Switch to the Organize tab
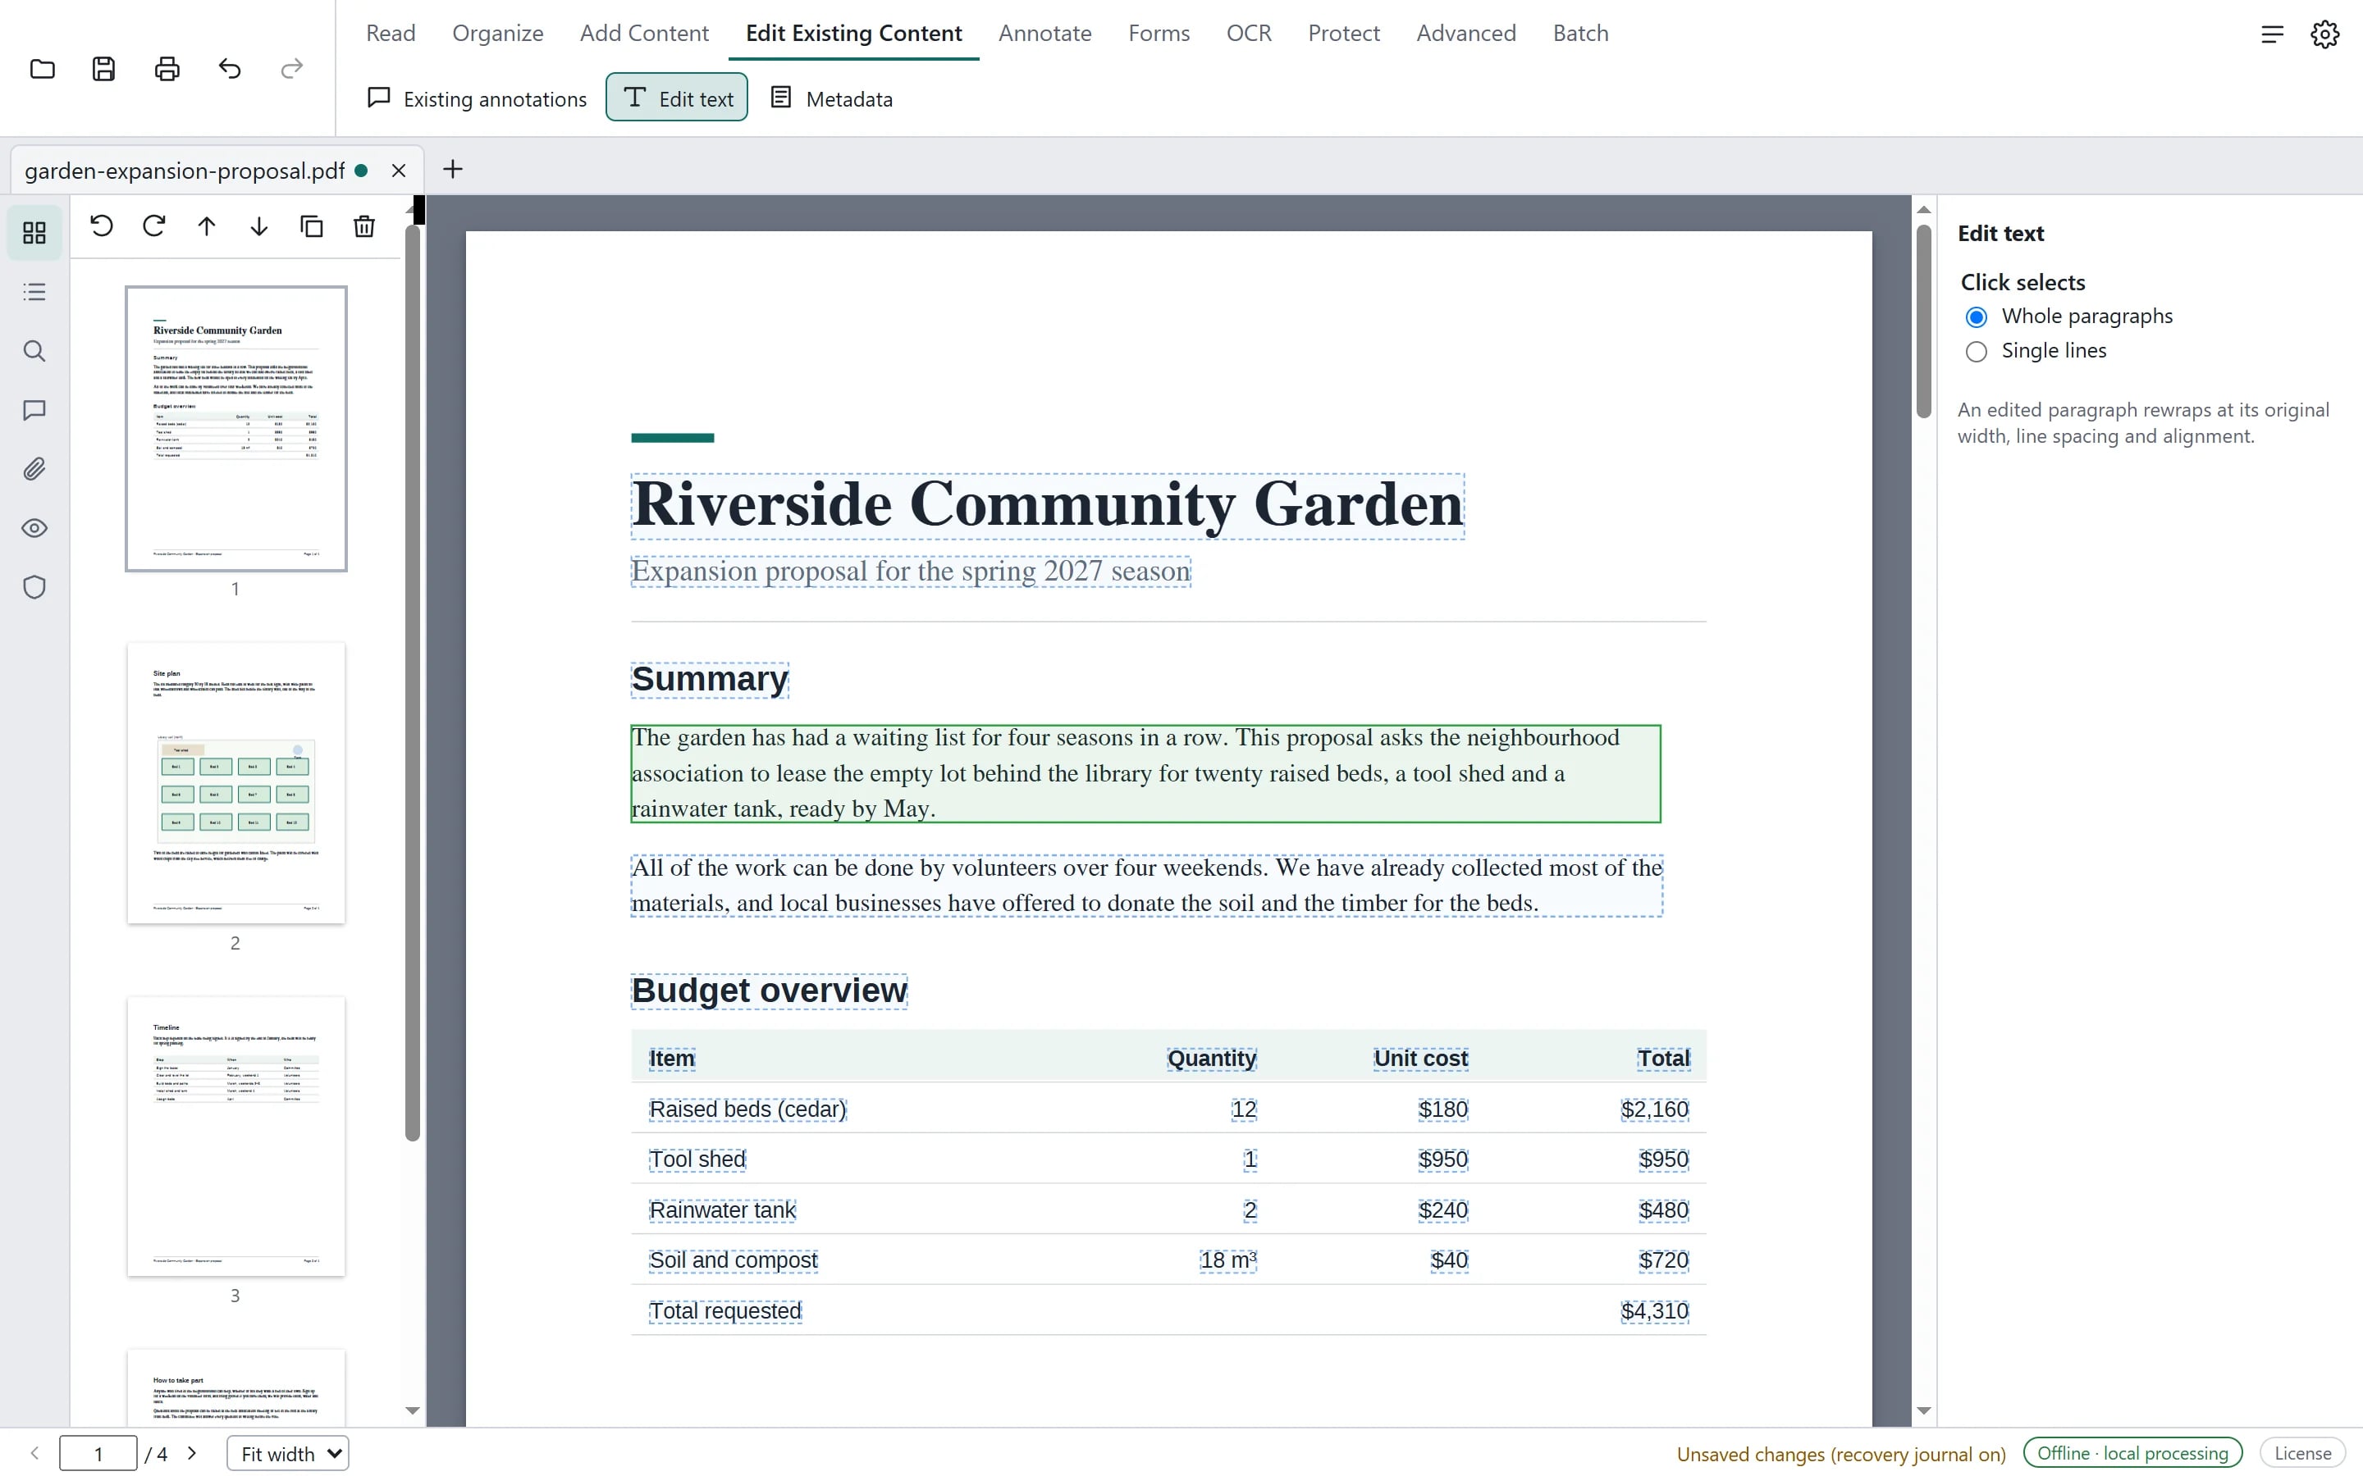Viewport: 2363px width, 1476px height. 498,33
